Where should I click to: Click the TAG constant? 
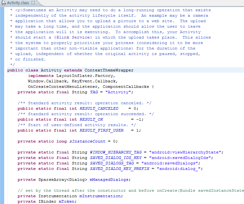[x=94, y=92]
